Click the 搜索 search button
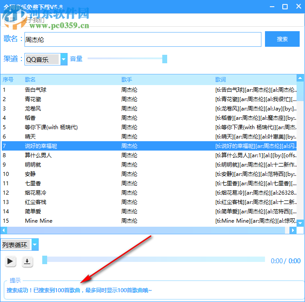 click(282, 39)
